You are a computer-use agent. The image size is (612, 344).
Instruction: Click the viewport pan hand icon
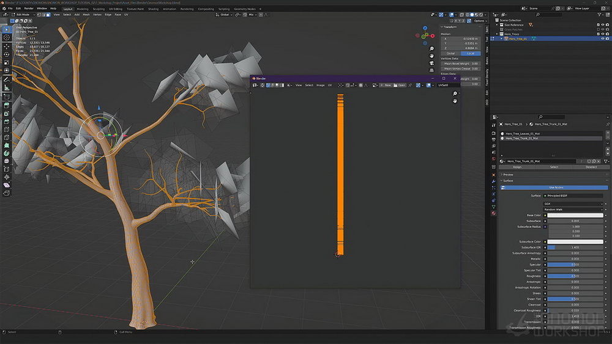click(431, 56)
